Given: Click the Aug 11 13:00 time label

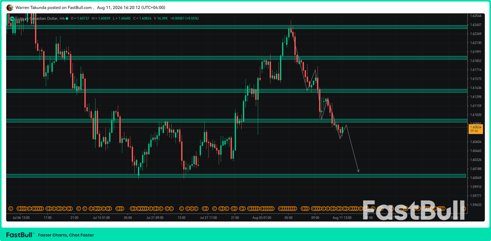Looking at the screenshot, I should click(342, 218).
